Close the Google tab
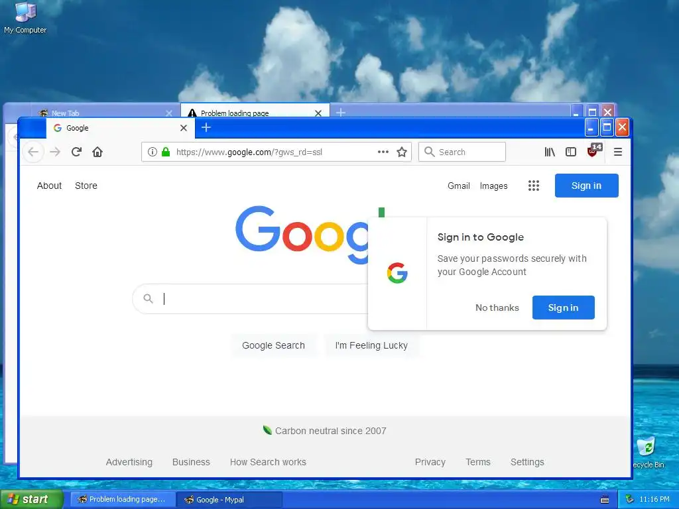 point(184,128)
